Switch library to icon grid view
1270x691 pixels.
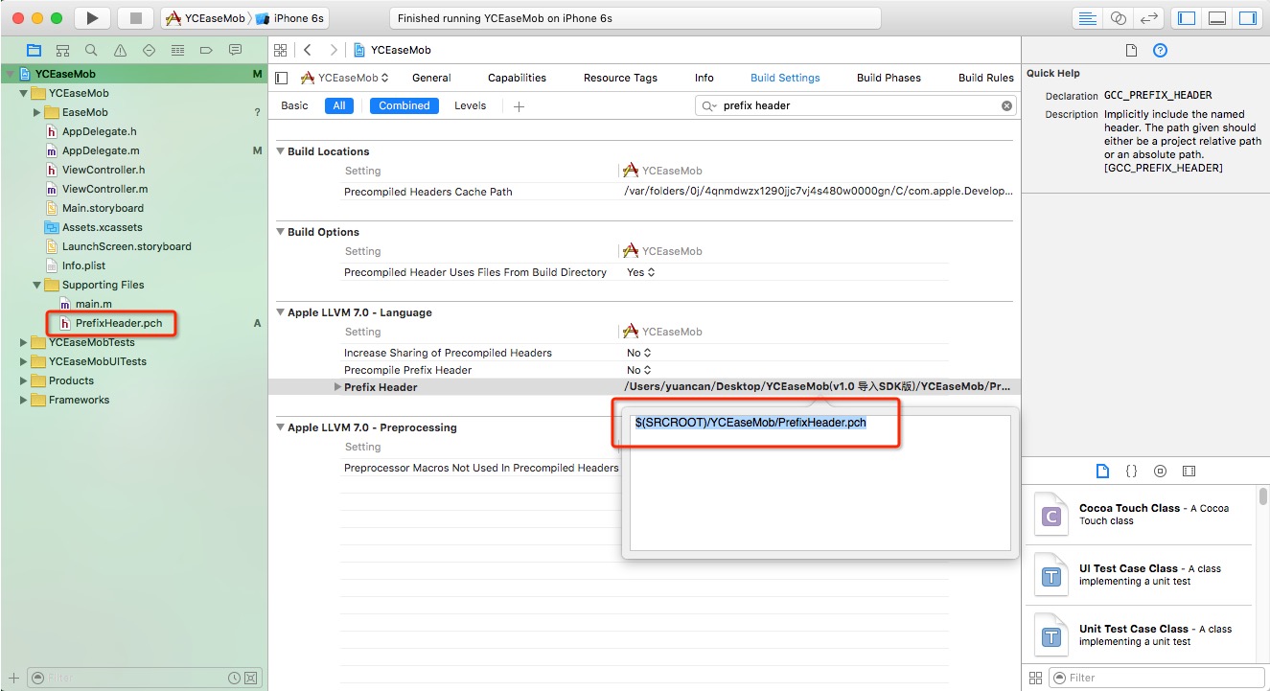click(x=1035, y=678)
